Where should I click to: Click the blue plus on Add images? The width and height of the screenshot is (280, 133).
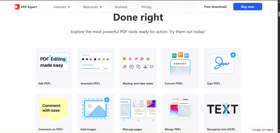(107, 100)
